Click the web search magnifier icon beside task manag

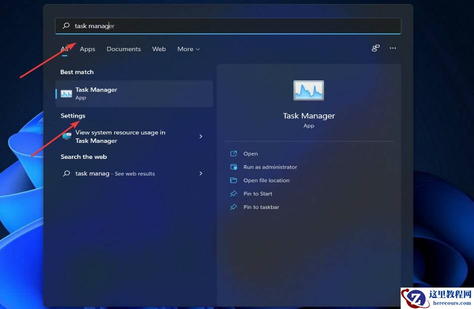[x=66, y=173]
